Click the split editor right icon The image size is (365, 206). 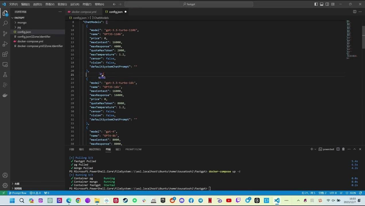[x=354, y=12]
